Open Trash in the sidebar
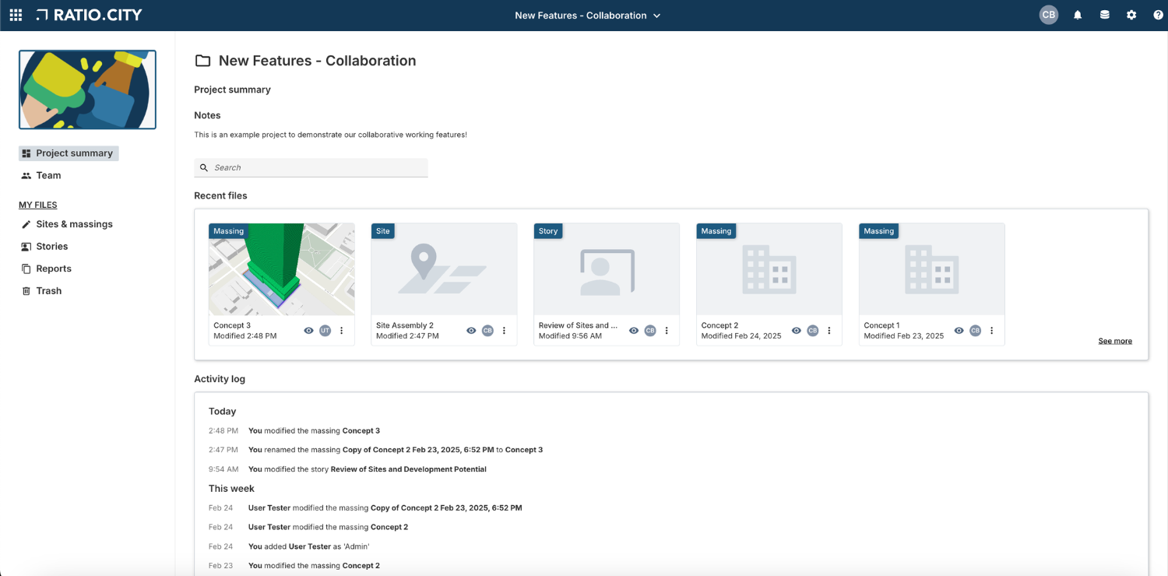Screen dimensions: 1168x576 pos(48,291)
